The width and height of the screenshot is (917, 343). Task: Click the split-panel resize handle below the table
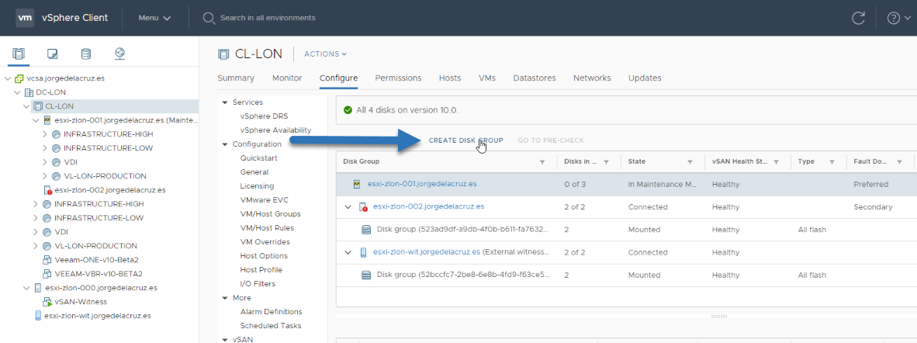pos(718,316)
